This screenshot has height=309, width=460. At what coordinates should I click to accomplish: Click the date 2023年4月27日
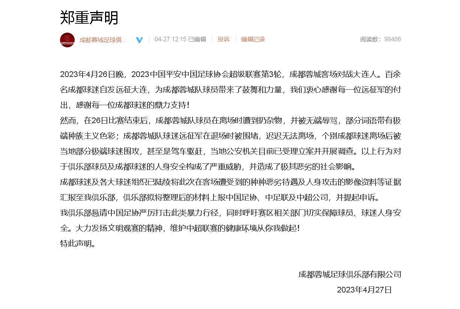(364, 290)
